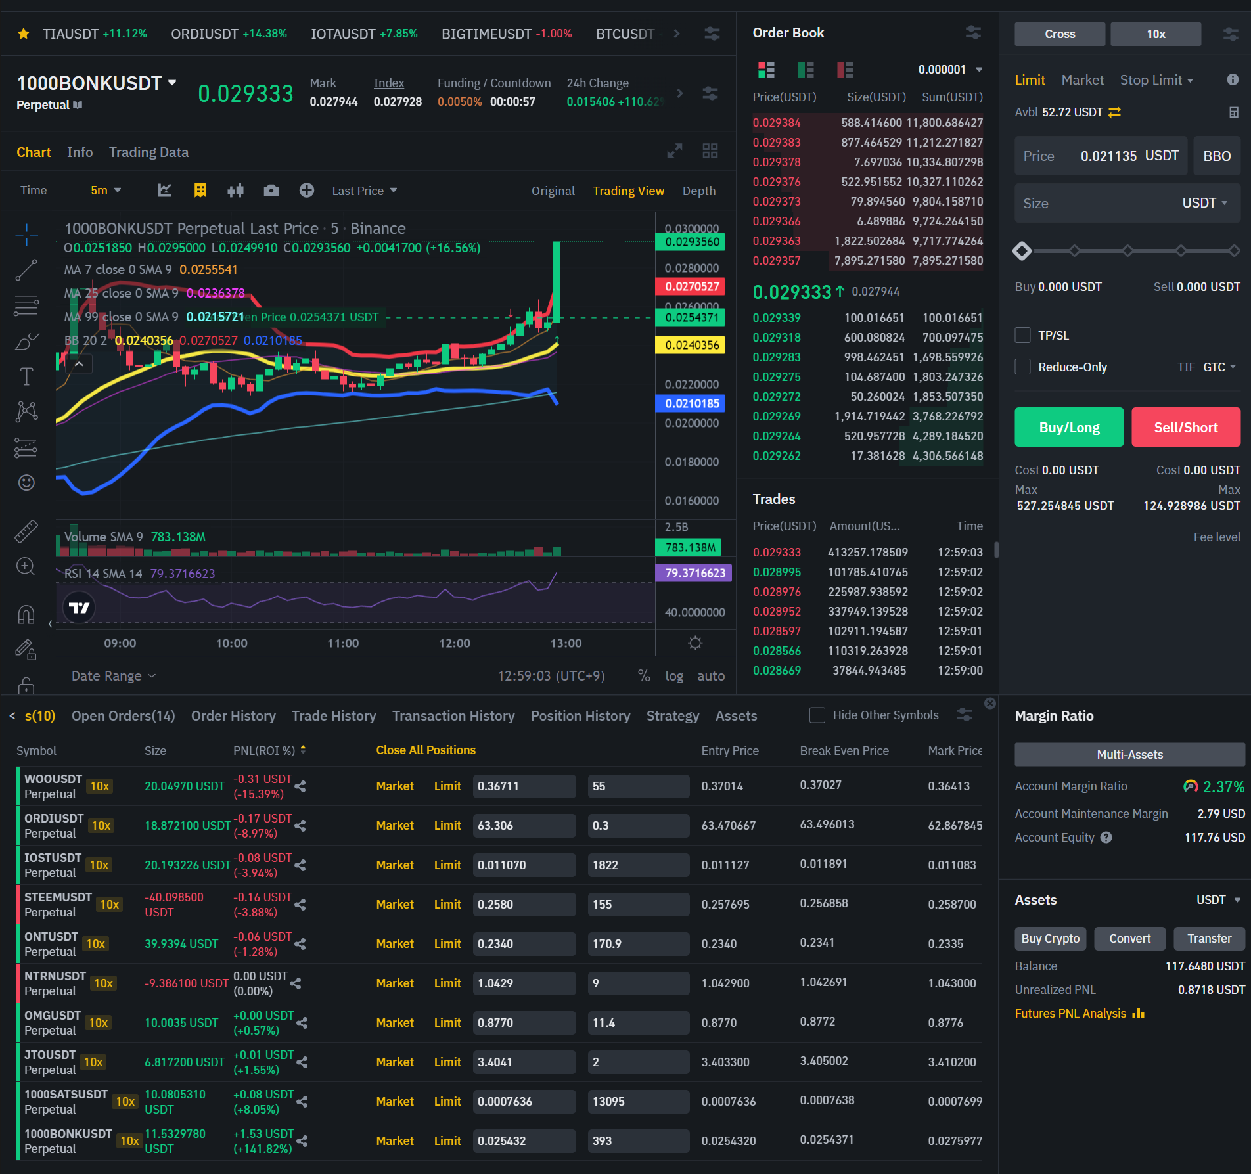Click the BBO button
Image resolution: width=1251 pixels, height=1174 pixels.
coord(1217,156)
